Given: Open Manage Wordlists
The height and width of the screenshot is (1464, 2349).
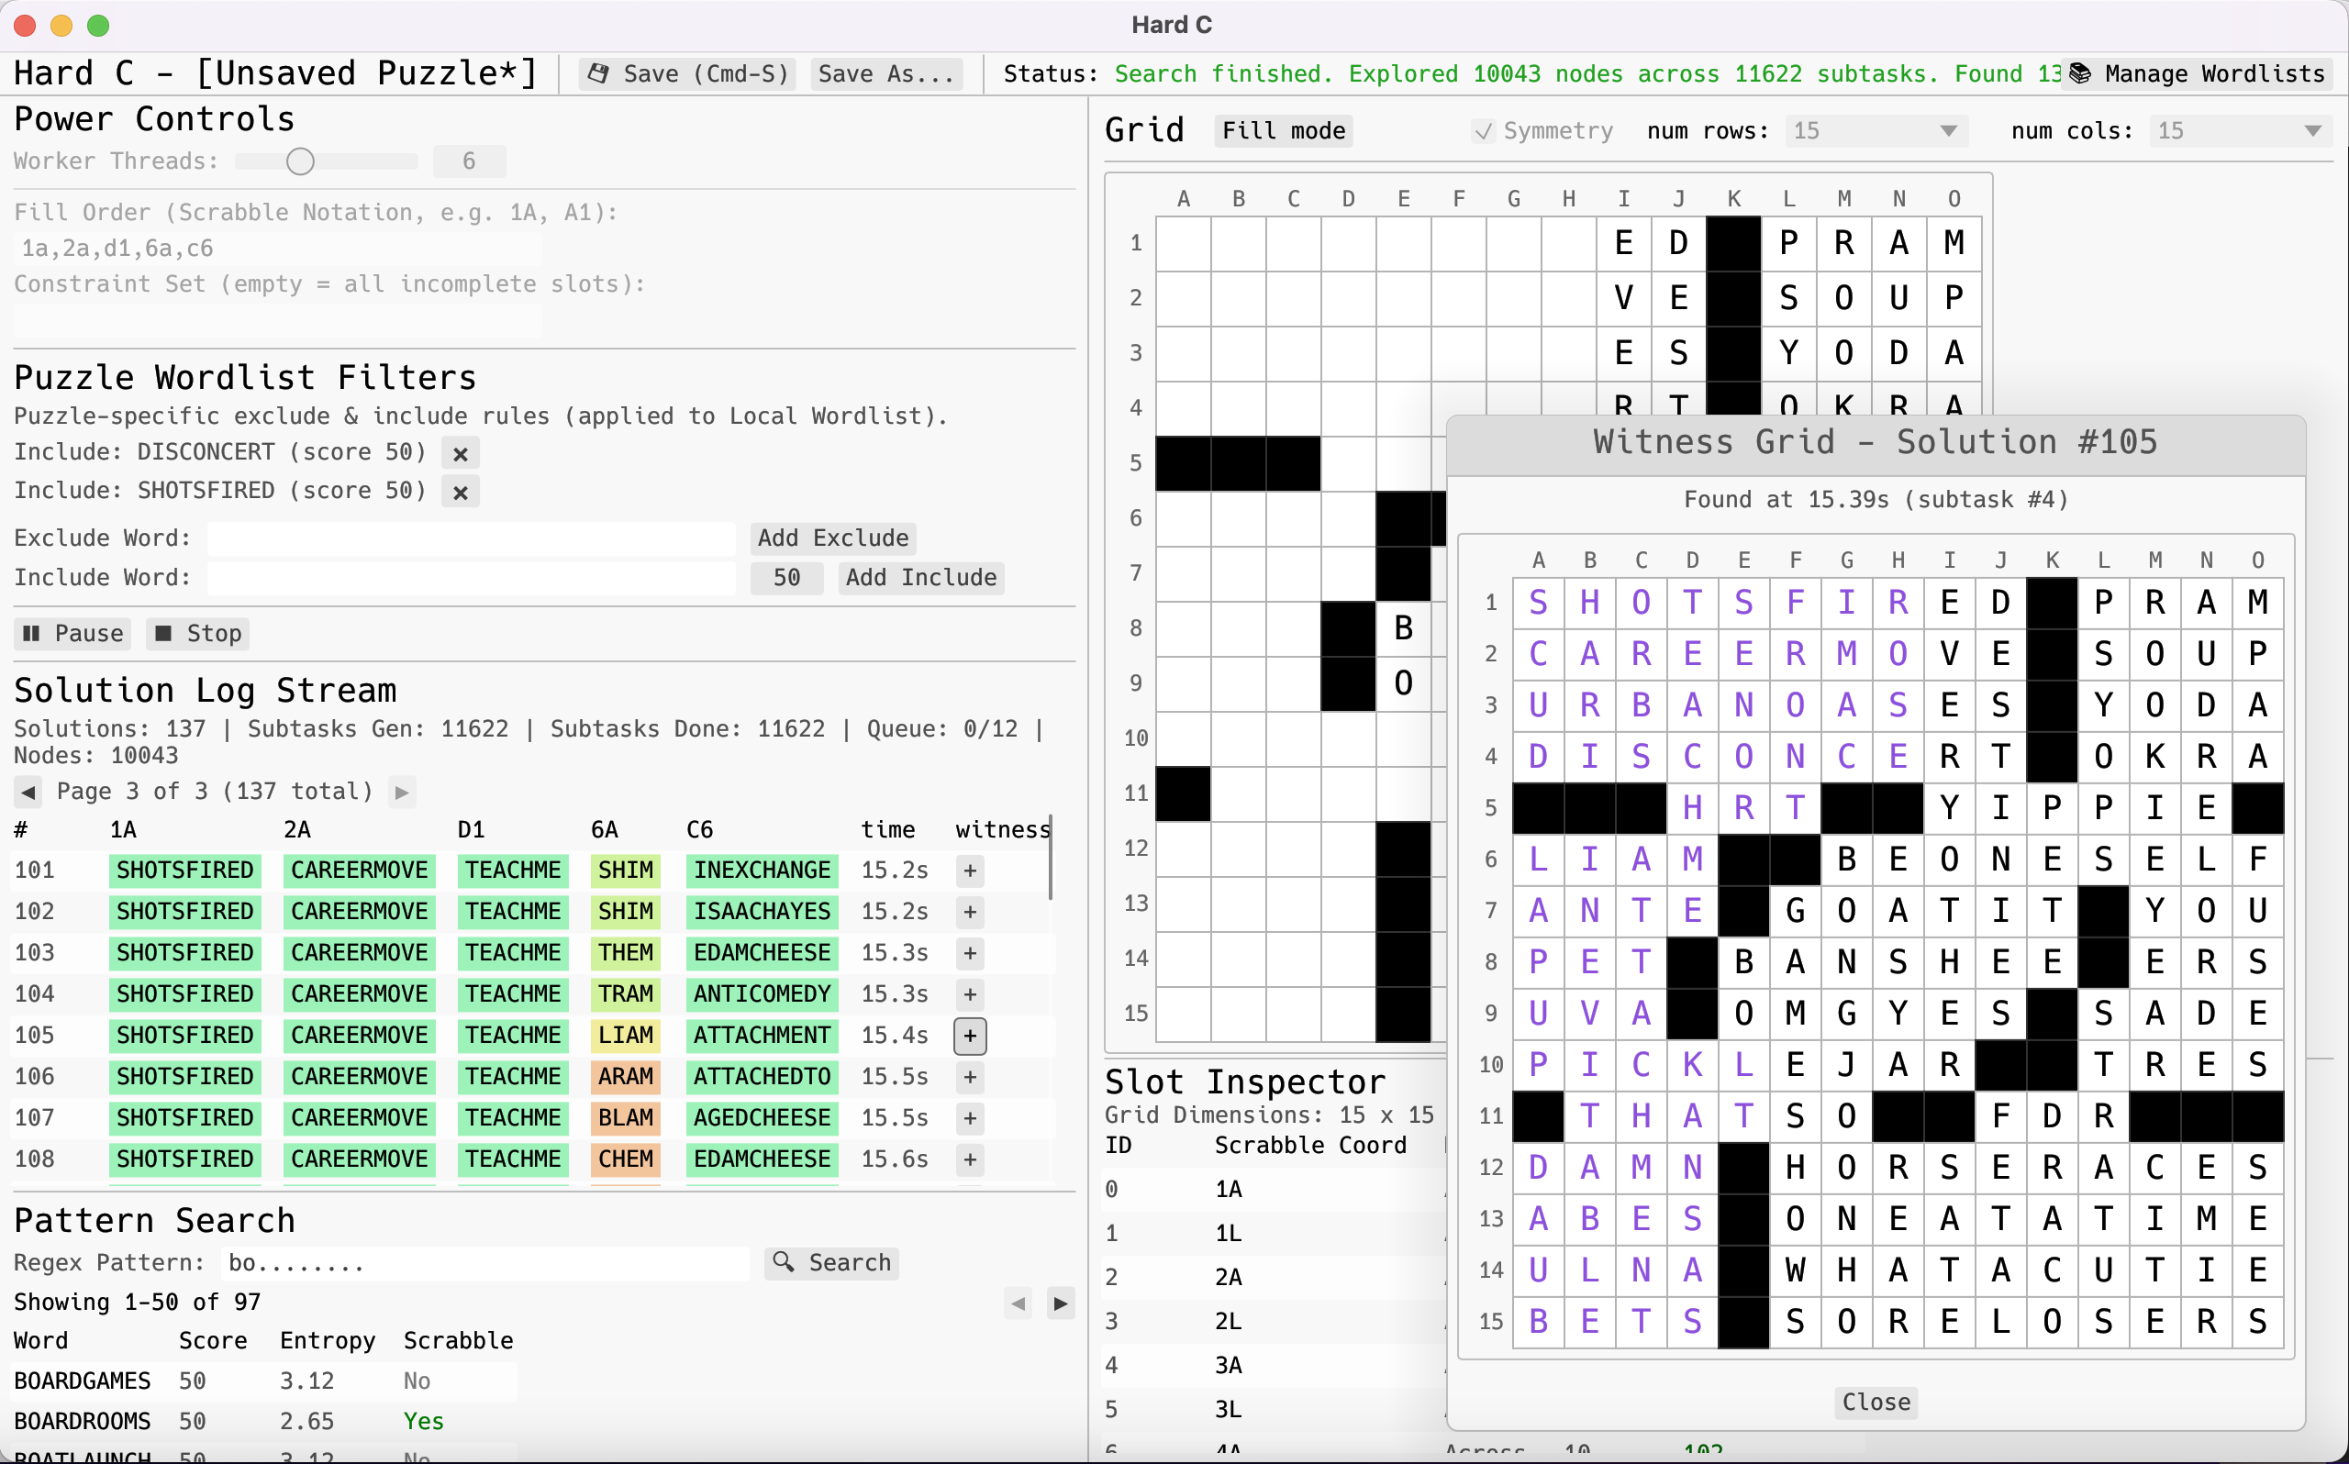Looking at the screenshot, I should pos(2198,73).
